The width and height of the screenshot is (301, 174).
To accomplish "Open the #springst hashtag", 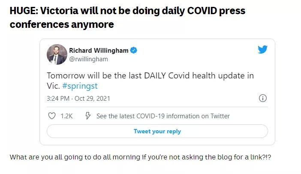I will (80, 86).
